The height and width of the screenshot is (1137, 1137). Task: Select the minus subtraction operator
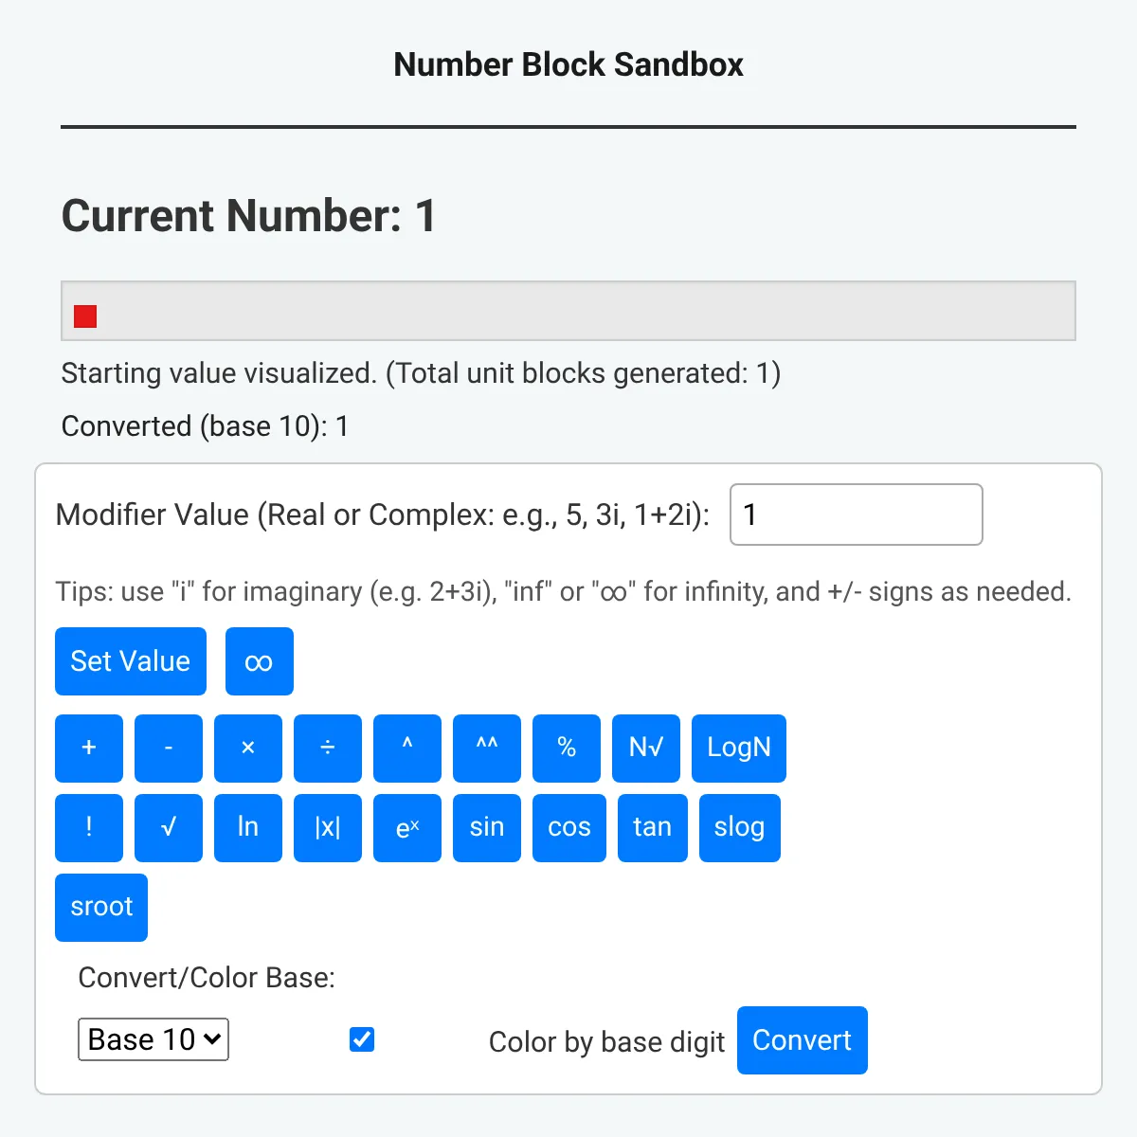pyautogui.click(x=169, y=749)
